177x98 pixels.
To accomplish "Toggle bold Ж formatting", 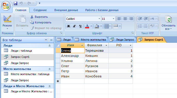I will [69, 26].
